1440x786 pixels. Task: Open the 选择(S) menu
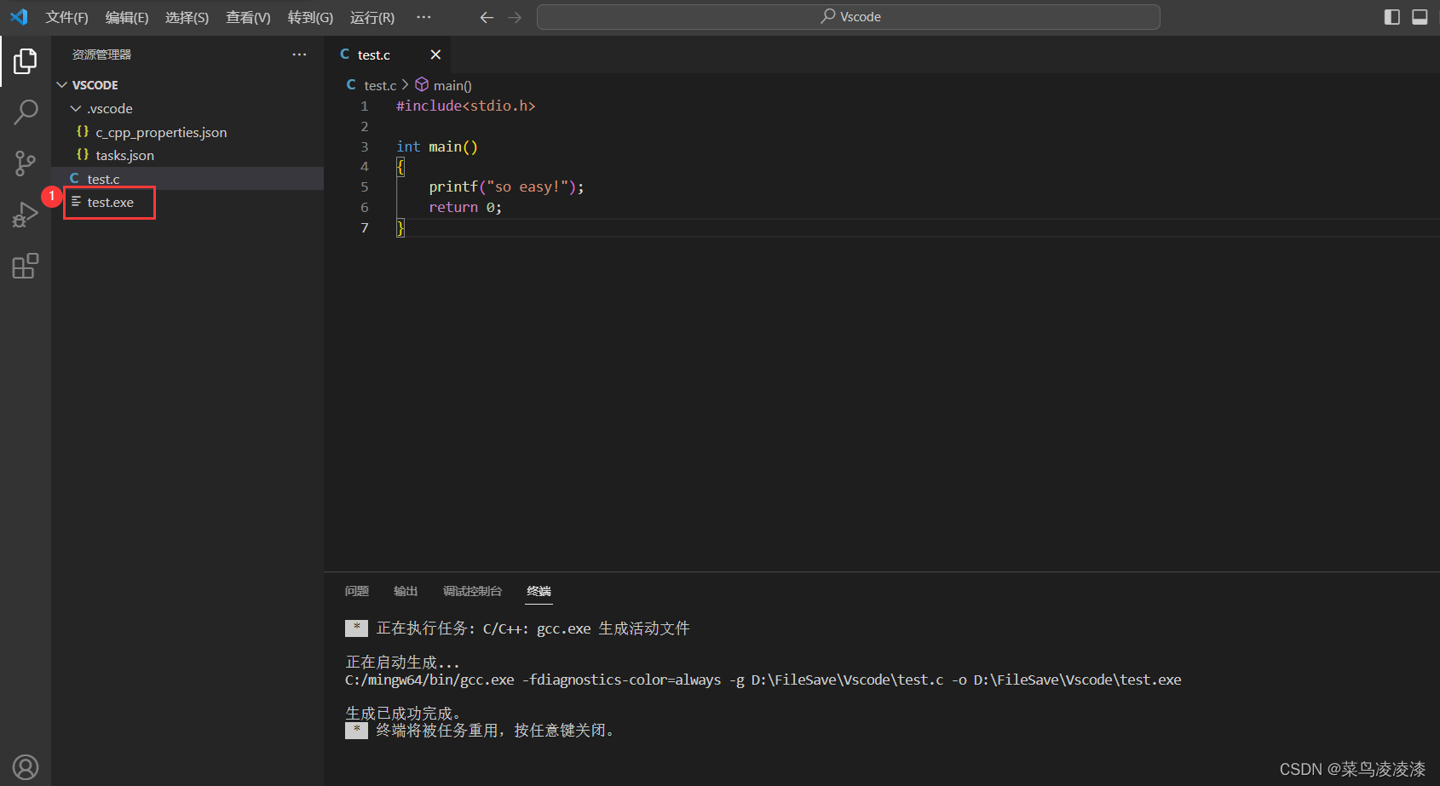[x=187, y=17]
